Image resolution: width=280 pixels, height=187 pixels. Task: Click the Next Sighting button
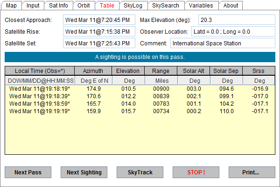coord(84,173)
